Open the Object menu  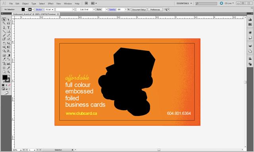(25, 4)
